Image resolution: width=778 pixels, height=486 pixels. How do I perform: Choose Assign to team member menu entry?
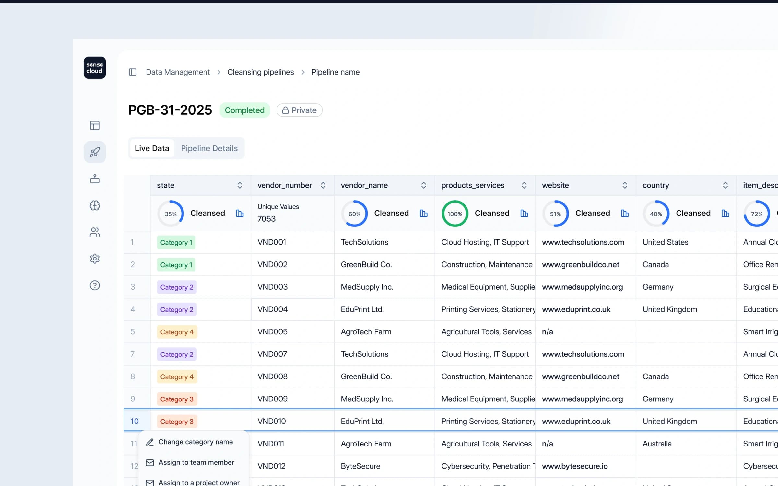pyautogui.click(x=193, y=463)
